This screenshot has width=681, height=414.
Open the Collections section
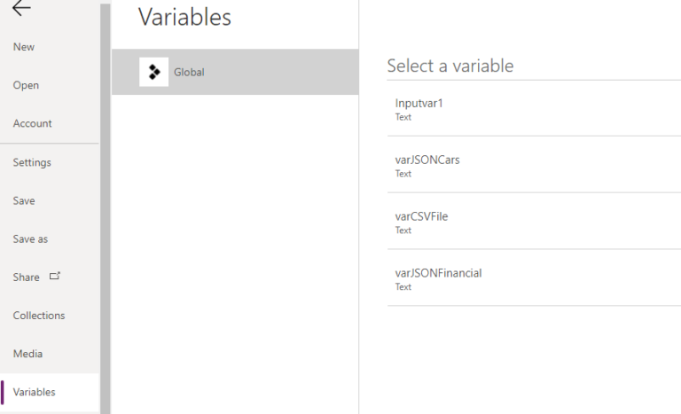tap(39, 316)
